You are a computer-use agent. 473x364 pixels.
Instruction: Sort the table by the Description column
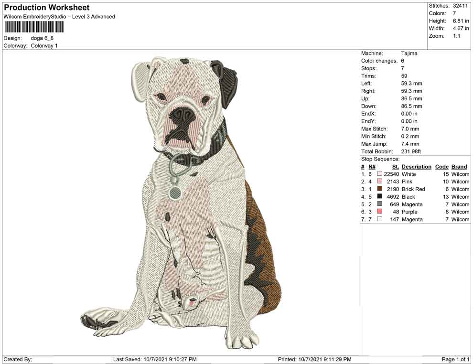pyautogui.click(x=416, y=167)
